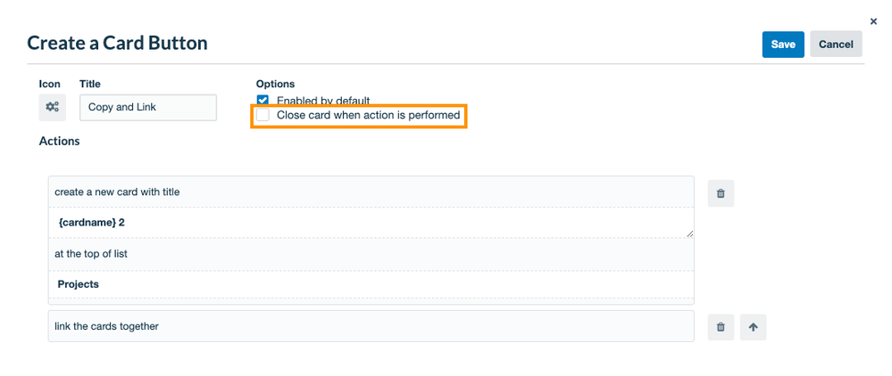This screenshot has width=892, height=376.
Task: Toggle the Enabled by default checkbox
Action: 263,101
